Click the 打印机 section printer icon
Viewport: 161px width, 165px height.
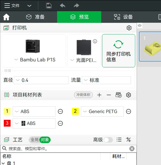pyautogui.click(x=6, y=28)
